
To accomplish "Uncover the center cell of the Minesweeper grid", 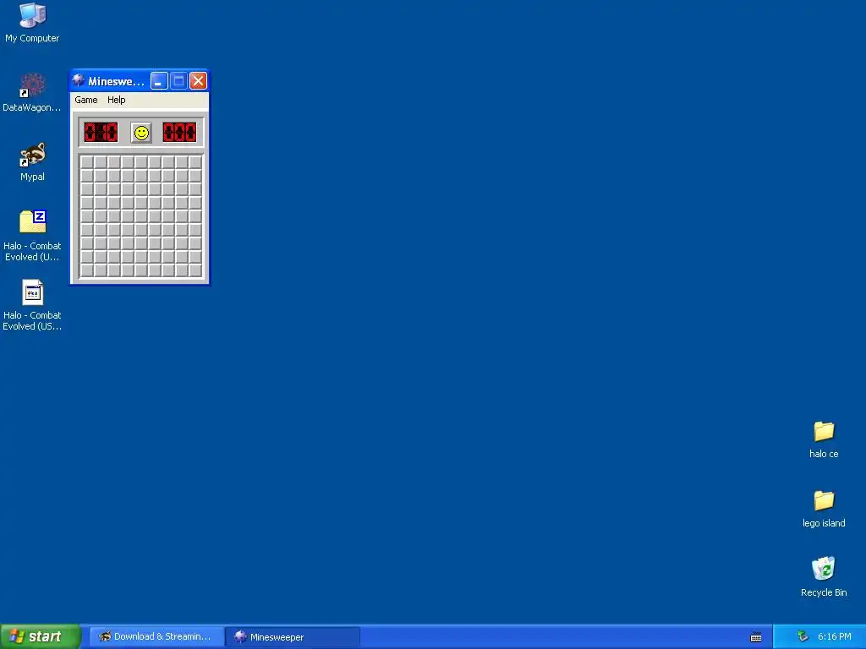I will pos(141,216).
